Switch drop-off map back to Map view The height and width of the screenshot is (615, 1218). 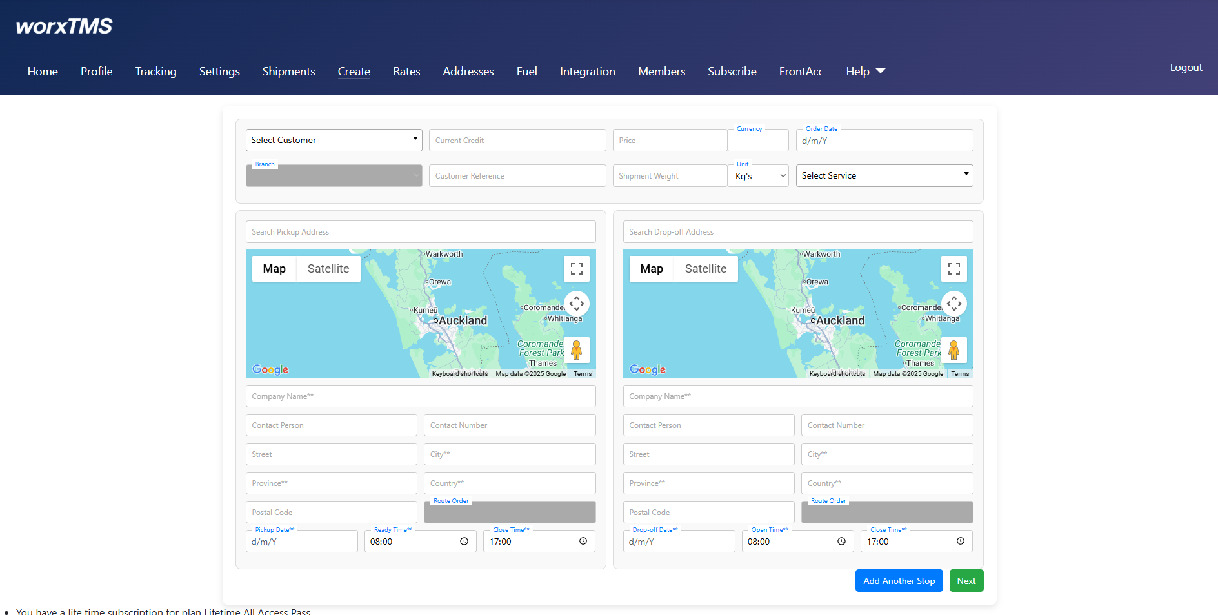tap(652, 268)
